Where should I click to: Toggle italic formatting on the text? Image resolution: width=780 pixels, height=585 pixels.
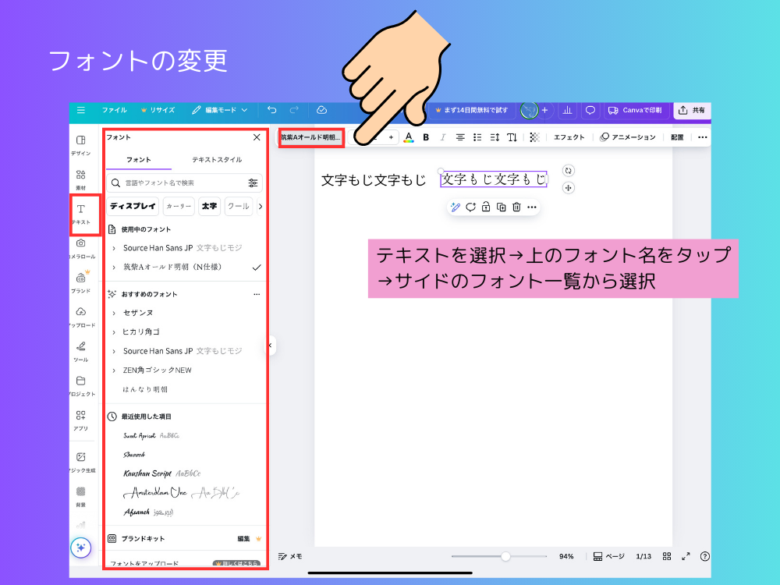click(x=443, y=136)
